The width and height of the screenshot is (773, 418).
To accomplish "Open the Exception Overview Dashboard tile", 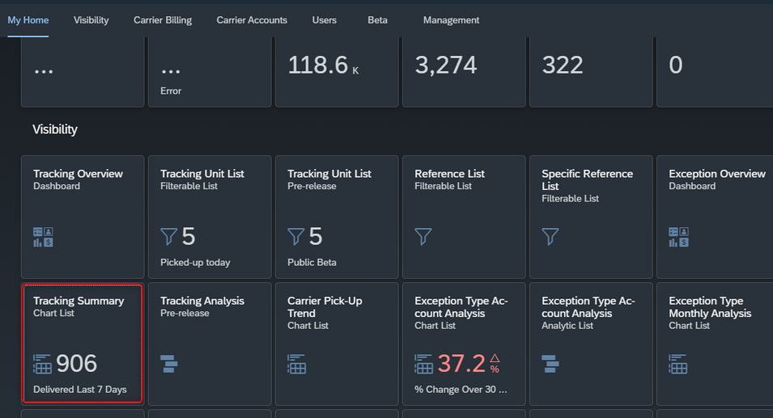I will pyautogui.click(x=715, y=217).
